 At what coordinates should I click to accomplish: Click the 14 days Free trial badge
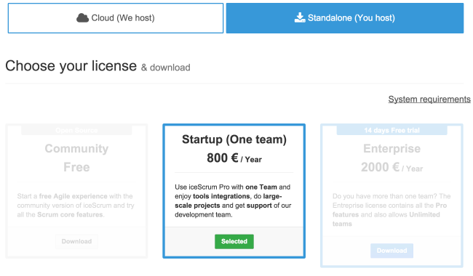[391, 130]
